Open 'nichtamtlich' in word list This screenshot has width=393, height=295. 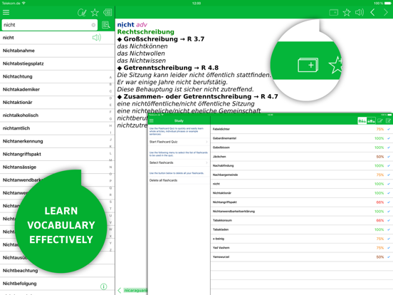58,128
